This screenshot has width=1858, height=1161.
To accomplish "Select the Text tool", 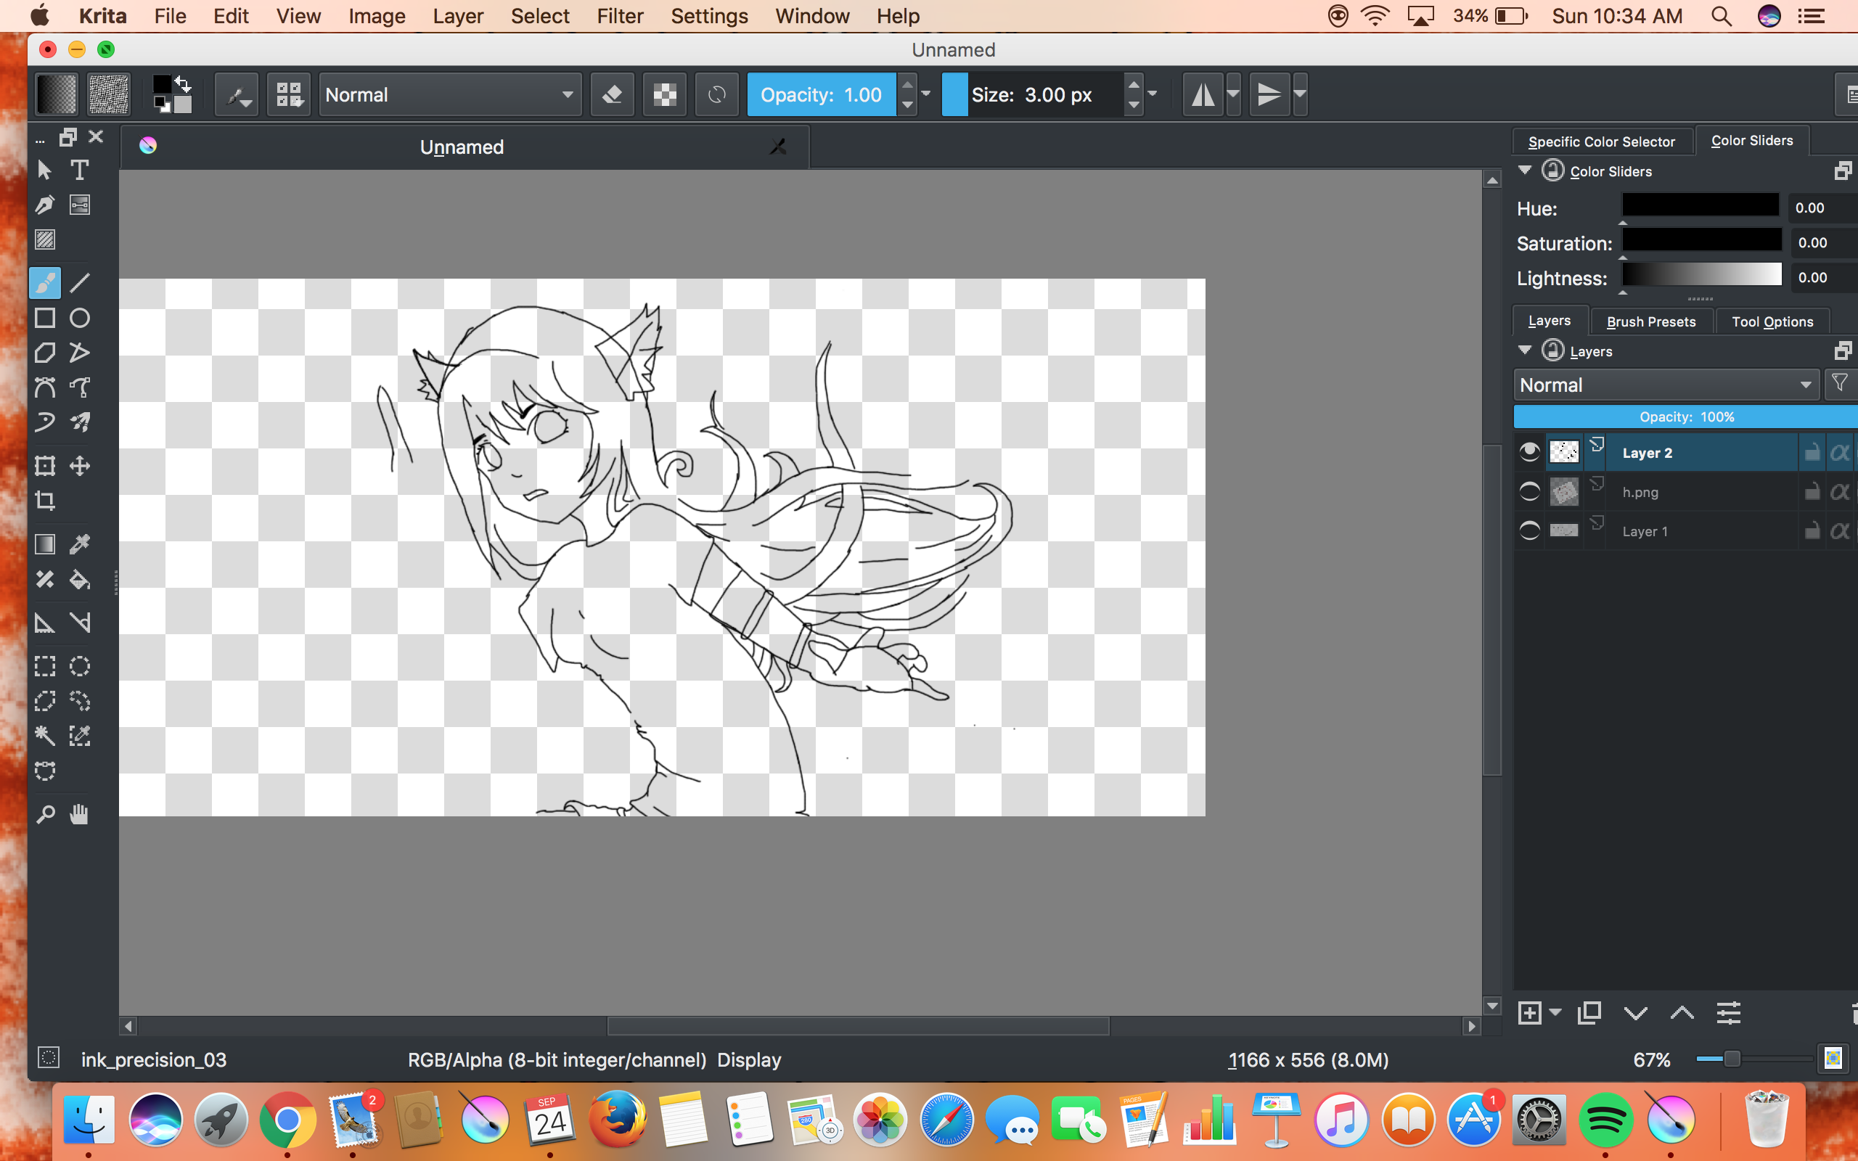I will click(80, 170).
